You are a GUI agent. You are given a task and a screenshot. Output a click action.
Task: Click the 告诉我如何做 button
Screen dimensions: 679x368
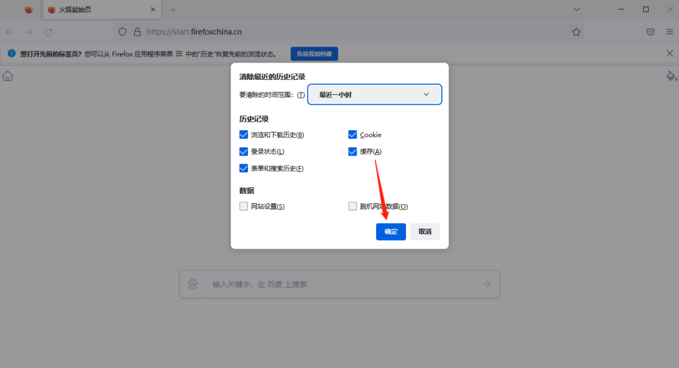314,54
